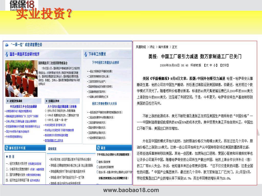
Task: Open link 八个月内大陆宏调基调三次转换
Action: point(62,106)
